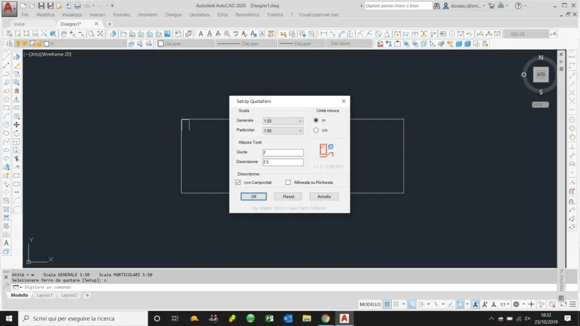The height and width of the screenshot is (326, 580).
Task: Click the WCS label under ViewCube
Action: point(540,105)
